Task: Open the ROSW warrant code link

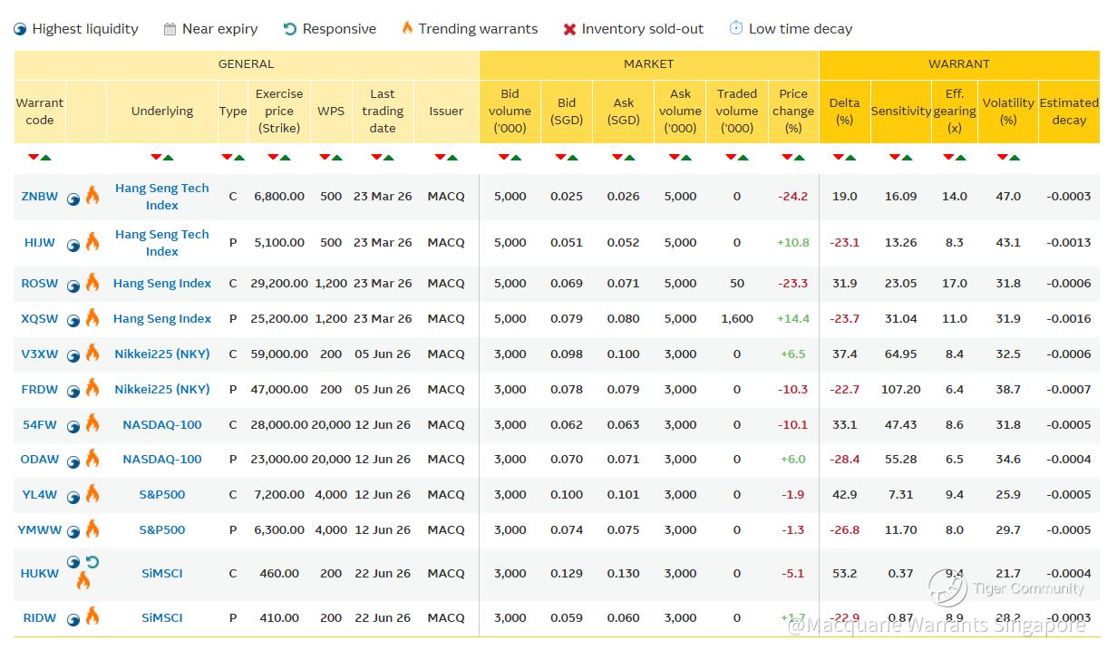Action: pos(39,283)
